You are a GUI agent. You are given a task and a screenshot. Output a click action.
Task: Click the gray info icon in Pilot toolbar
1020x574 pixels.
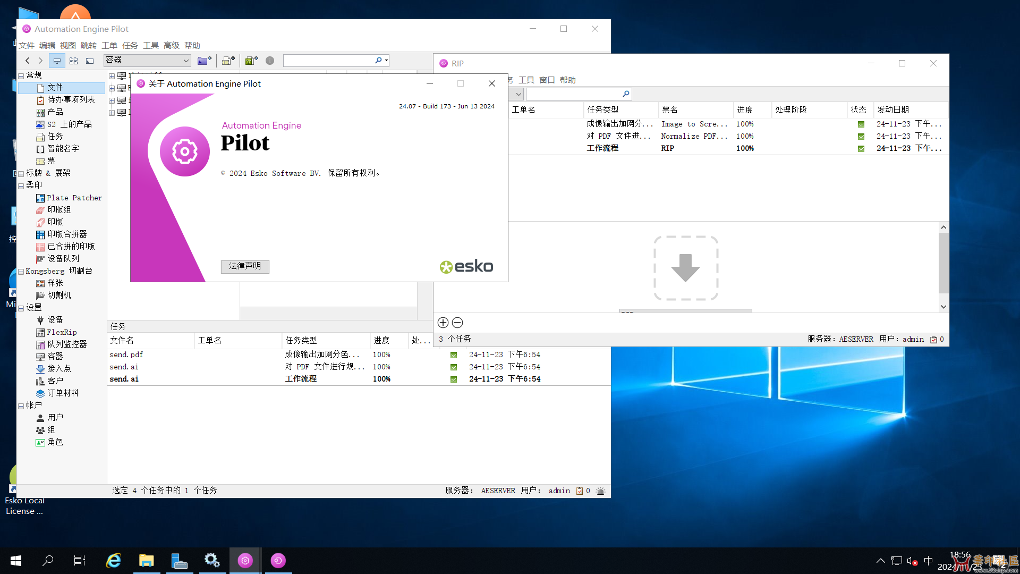[270, 61]
